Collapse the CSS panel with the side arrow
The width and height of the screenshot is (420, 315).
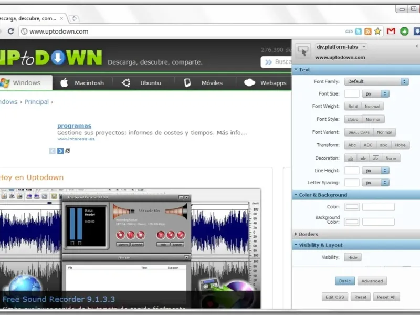coord(417,46)
